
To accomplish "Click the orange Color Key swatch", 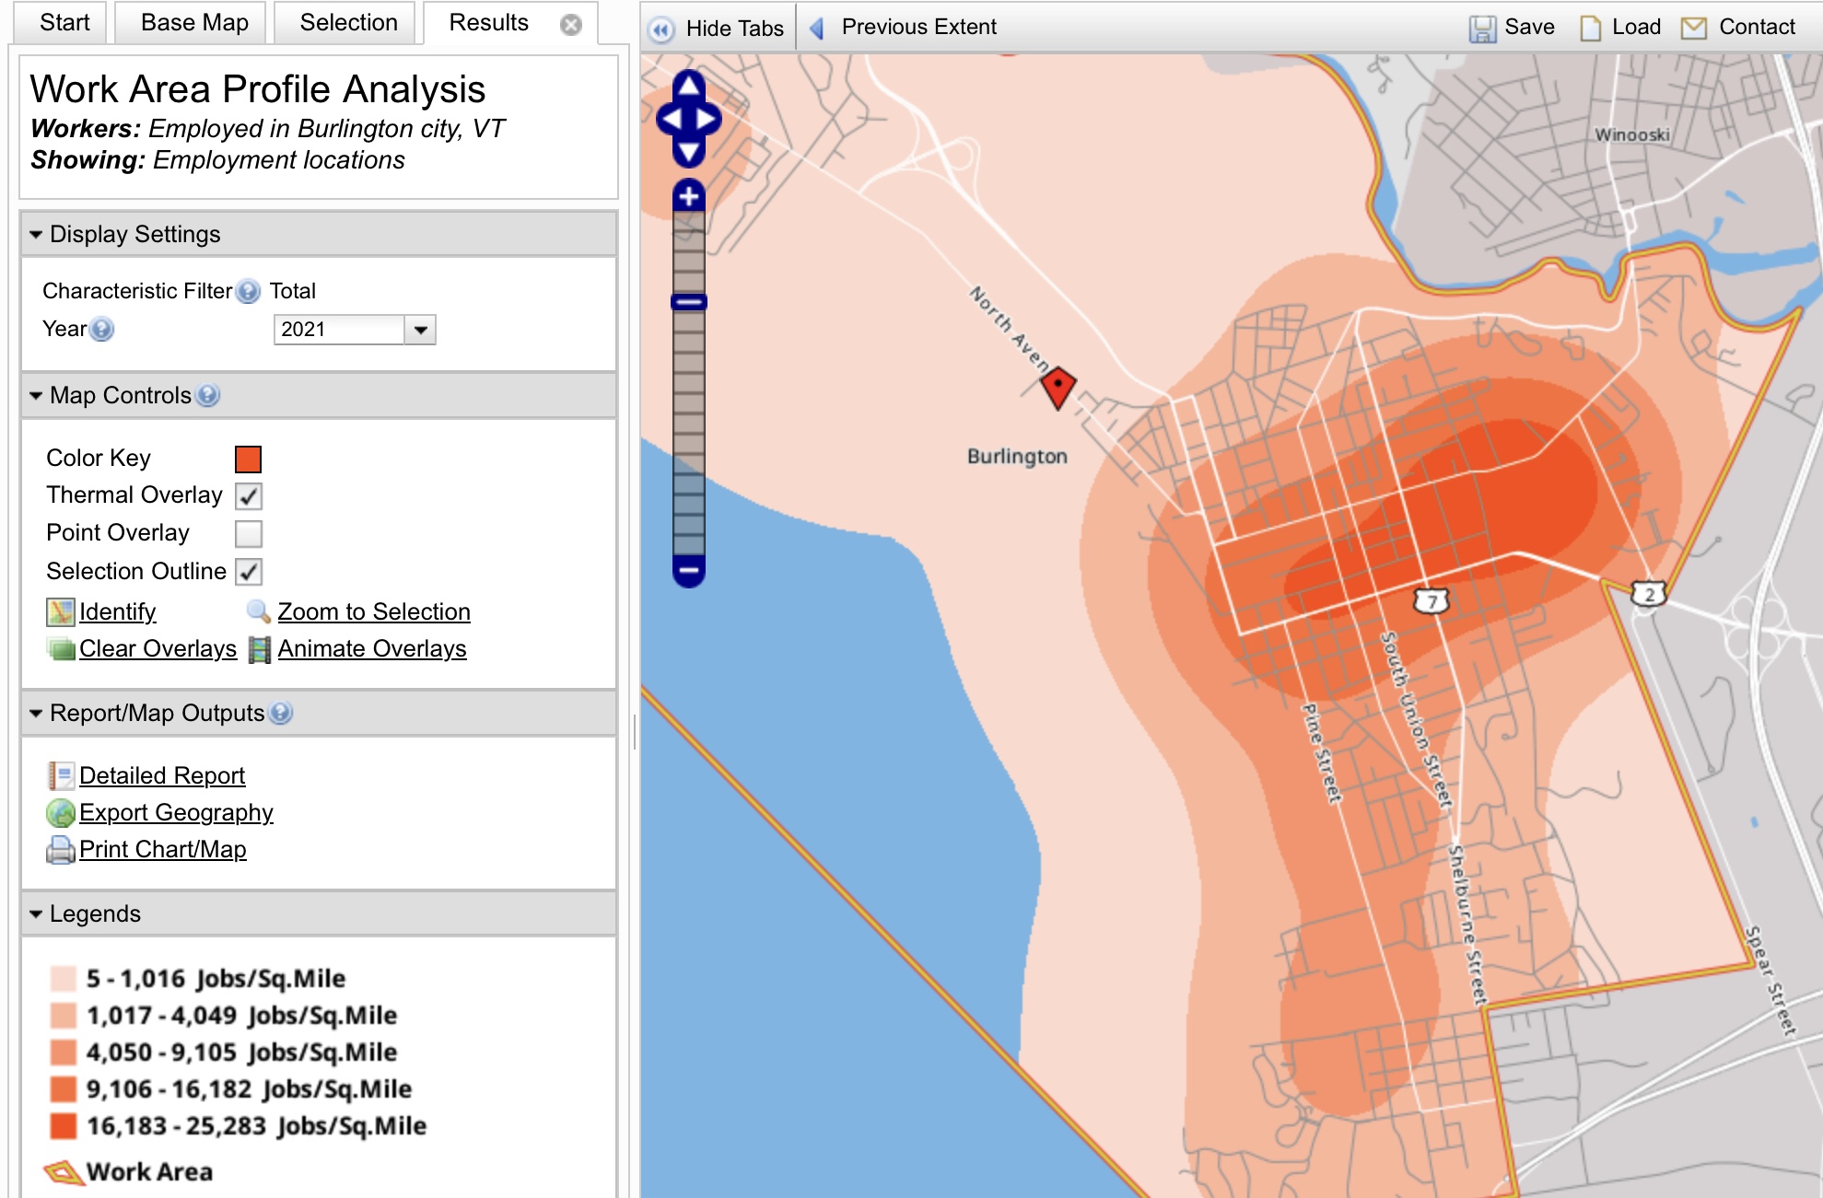I will coord(249,459).
